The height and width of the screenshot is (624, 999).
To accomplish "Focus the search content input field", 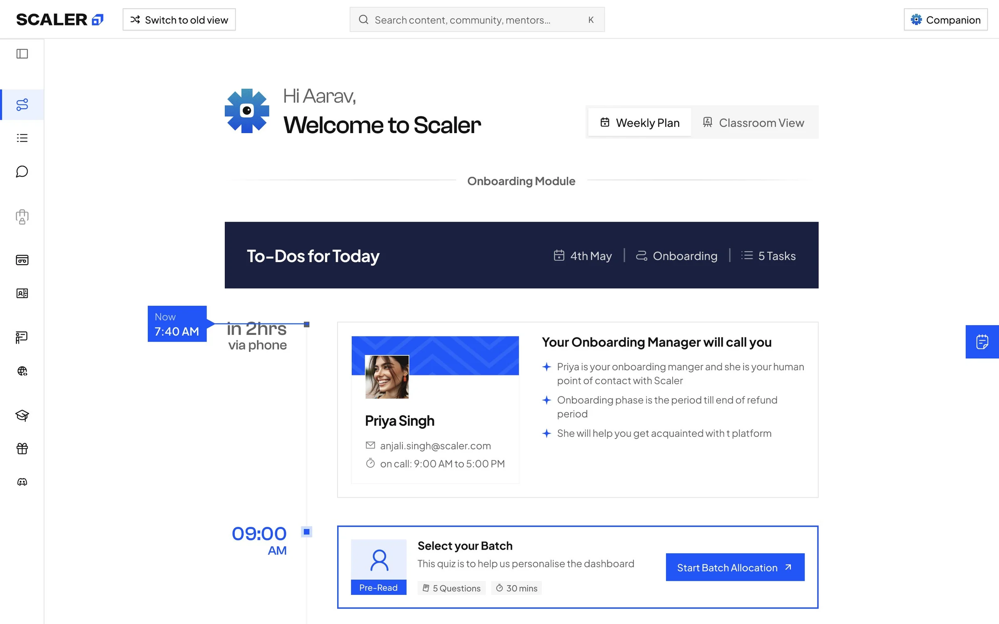I will click(477, 20).
